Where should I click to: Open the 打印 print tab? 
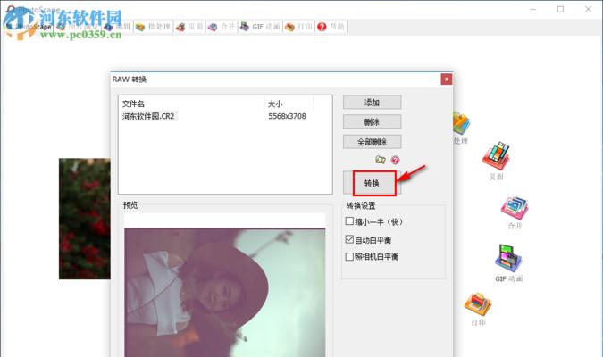tap(298, 27)
